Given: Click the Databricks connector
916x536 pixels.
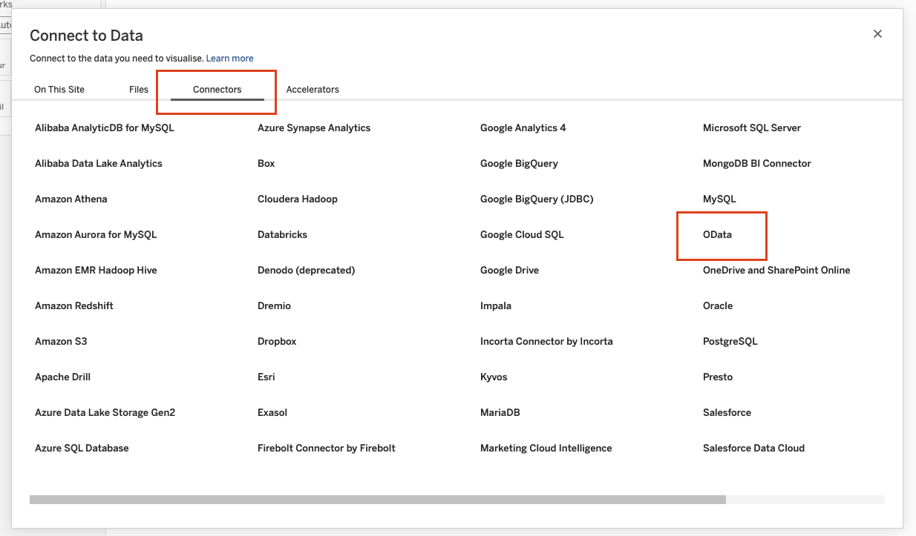Looking at the screenshot, I should click(282, 235).
